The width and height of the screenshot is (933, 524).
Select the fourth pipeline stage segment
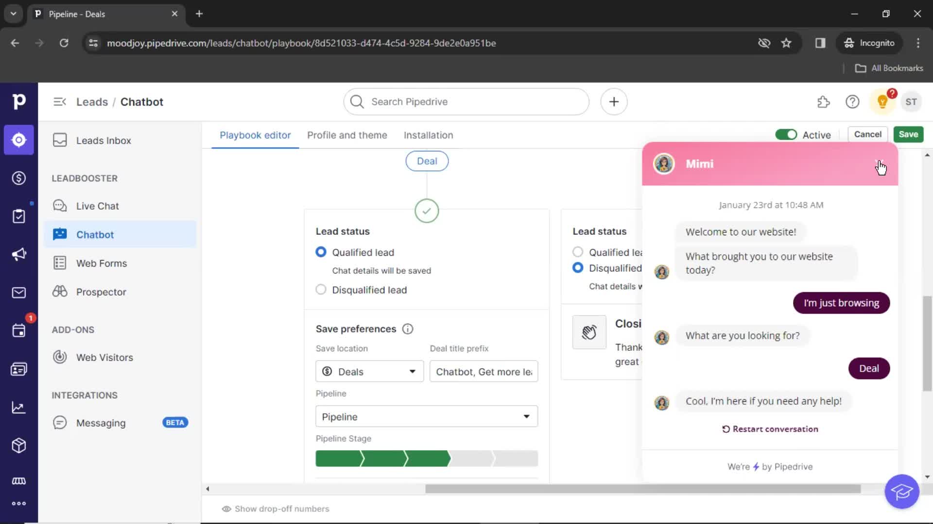471,458
